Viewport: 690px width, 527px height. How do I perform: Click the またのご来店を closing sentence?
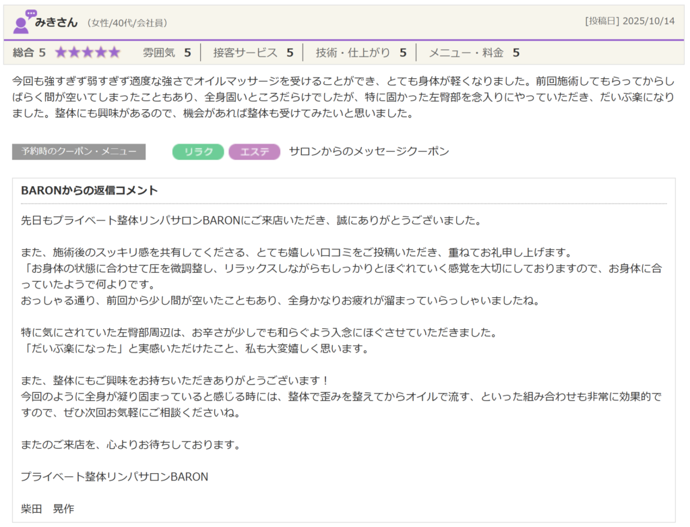[131, 445]
